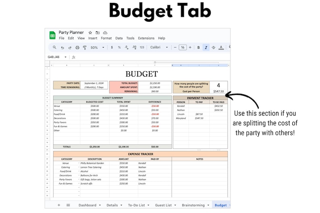The height and width of the screenshot is (213, 320).
Task: Switch to the Brainstorming sheet tab
Action: tap(193, 205)
